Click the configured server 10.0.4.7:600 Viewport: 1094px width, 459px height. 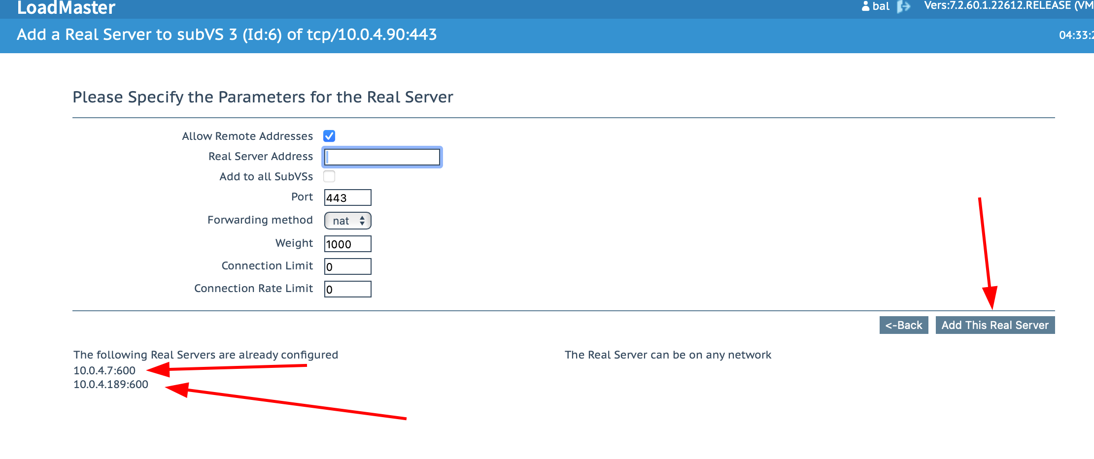(104, 370)
